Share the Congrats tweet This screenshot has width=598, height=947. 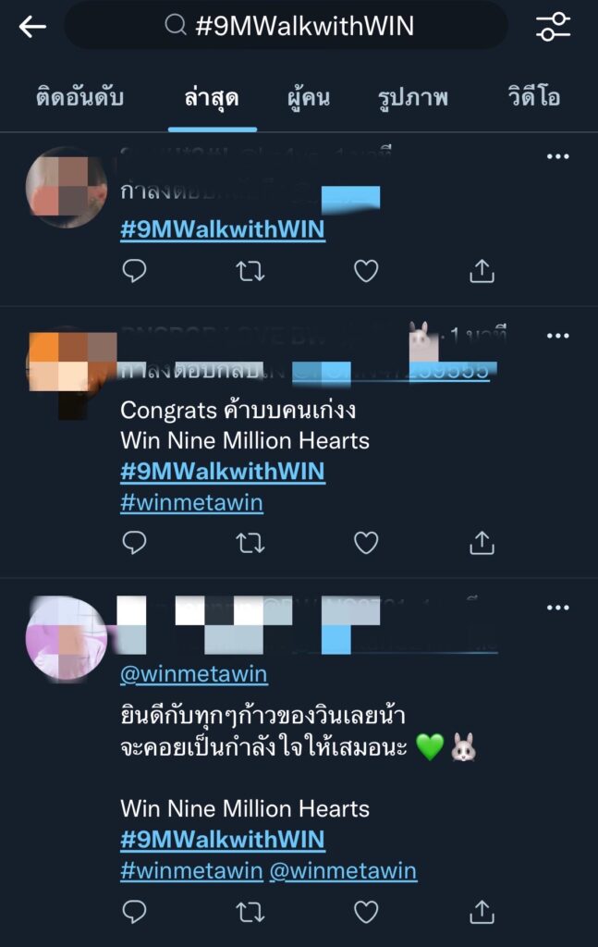pyautogui.click(x=482, y=543)
